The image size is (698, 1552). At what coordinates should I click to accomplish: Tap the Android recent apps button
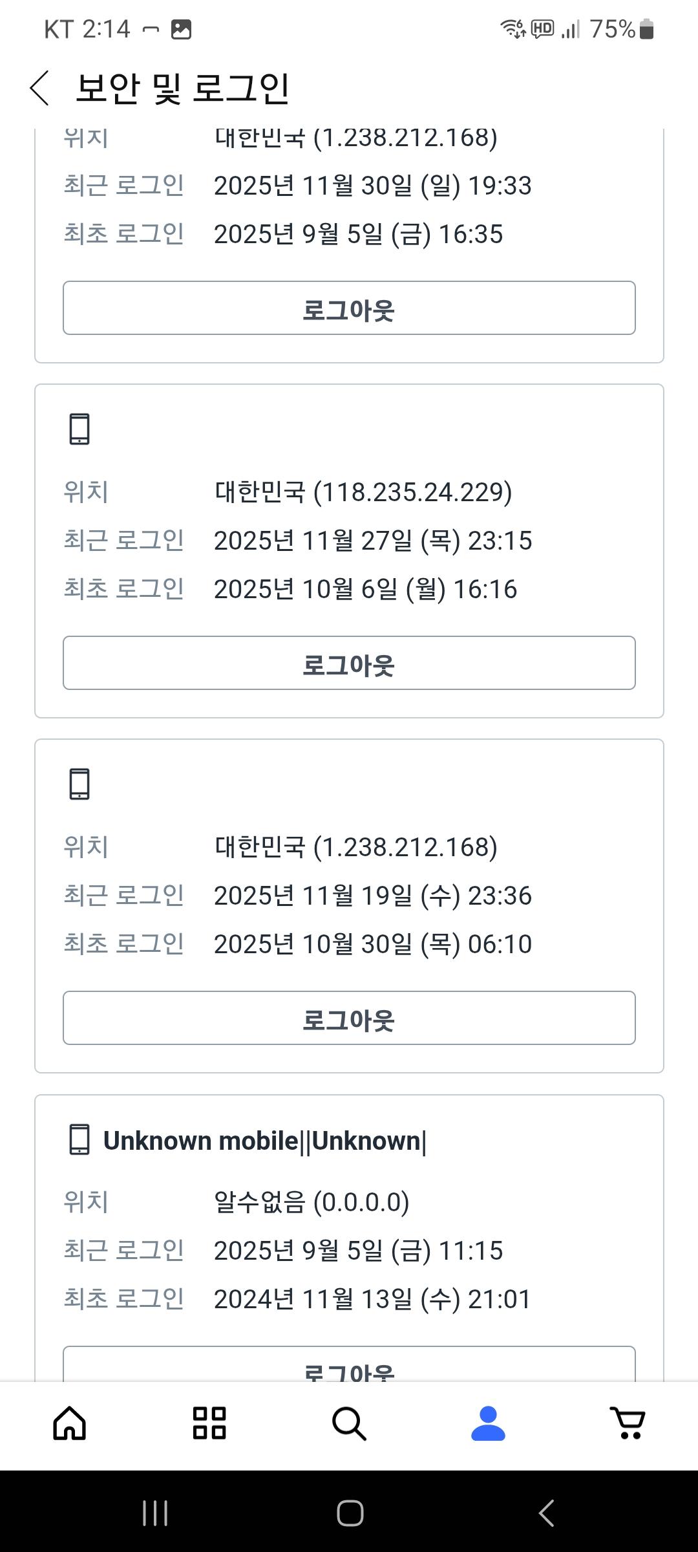[155, 1513]
